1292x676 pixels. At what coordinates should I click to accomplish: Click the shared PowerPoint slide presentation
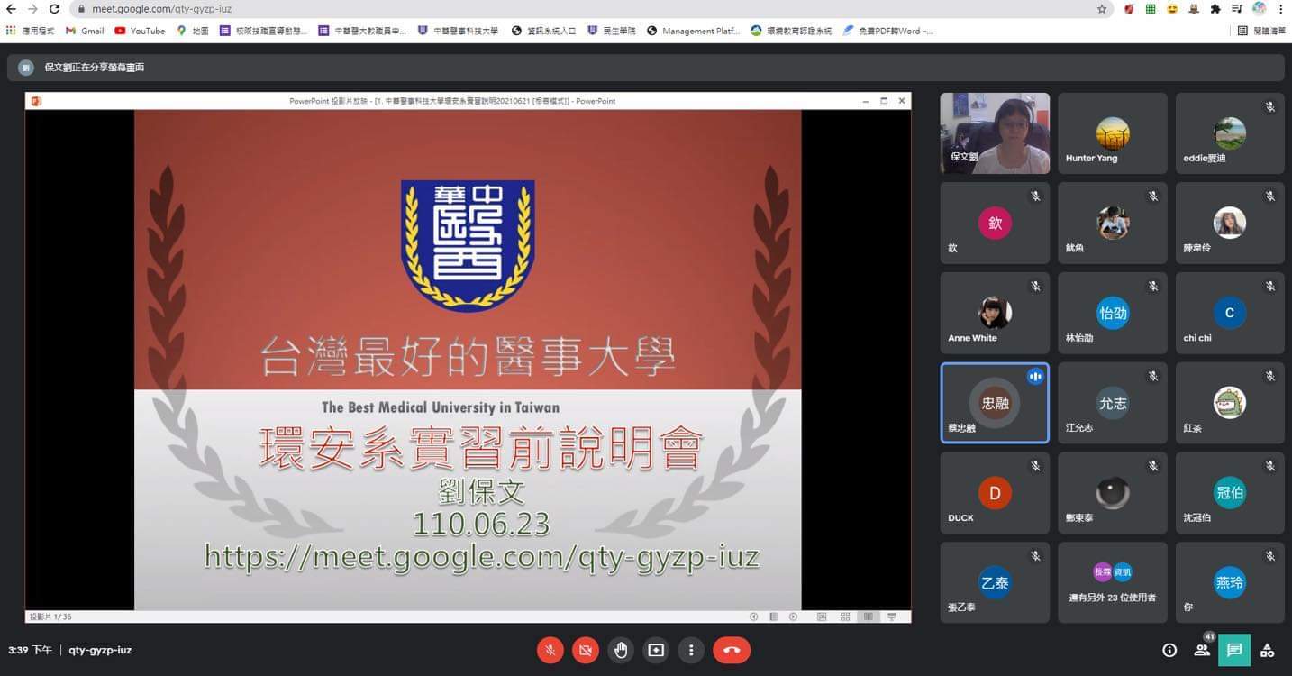coord(468,360)
